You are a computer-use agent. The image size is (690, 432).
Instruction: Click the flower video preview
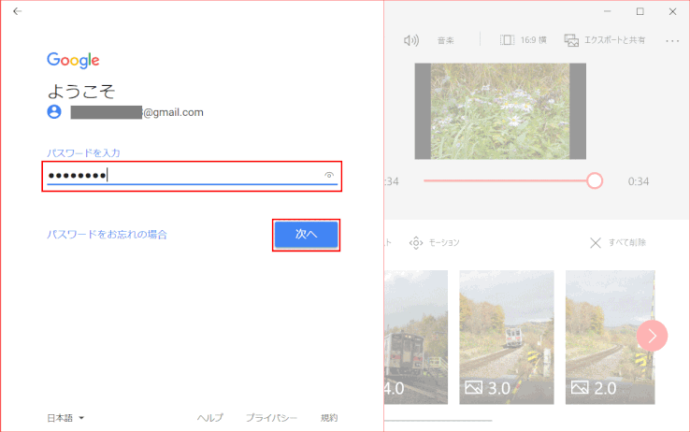(x=500, y=111)
